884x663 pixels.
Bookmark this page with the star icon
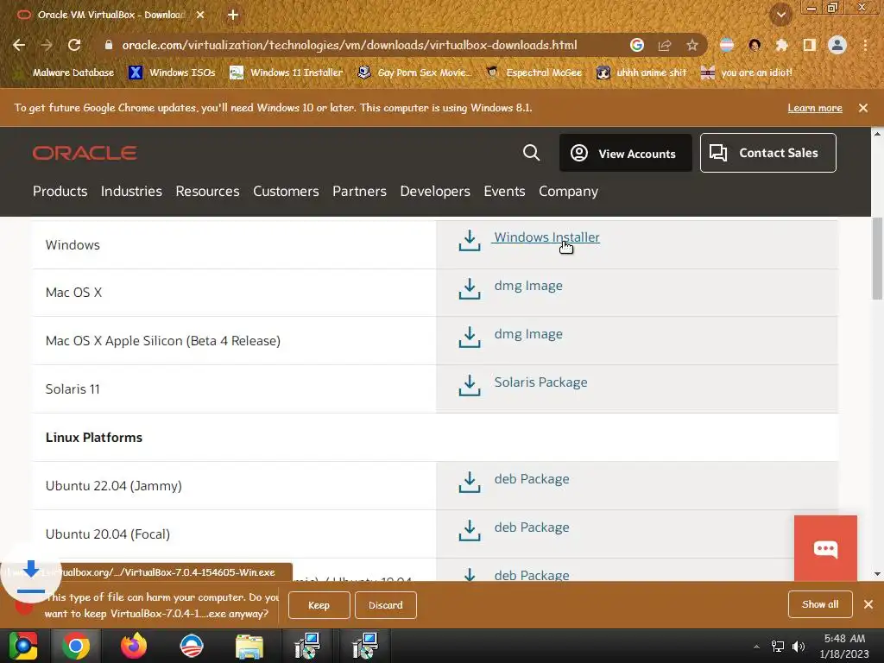pyautogui.click(x=692, y=45)
